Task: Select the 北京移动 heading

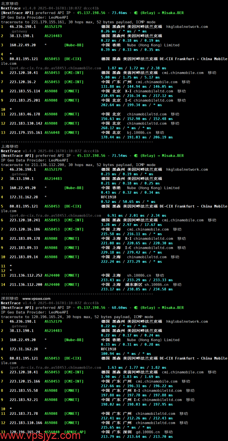Action: [x=10, y=3]
